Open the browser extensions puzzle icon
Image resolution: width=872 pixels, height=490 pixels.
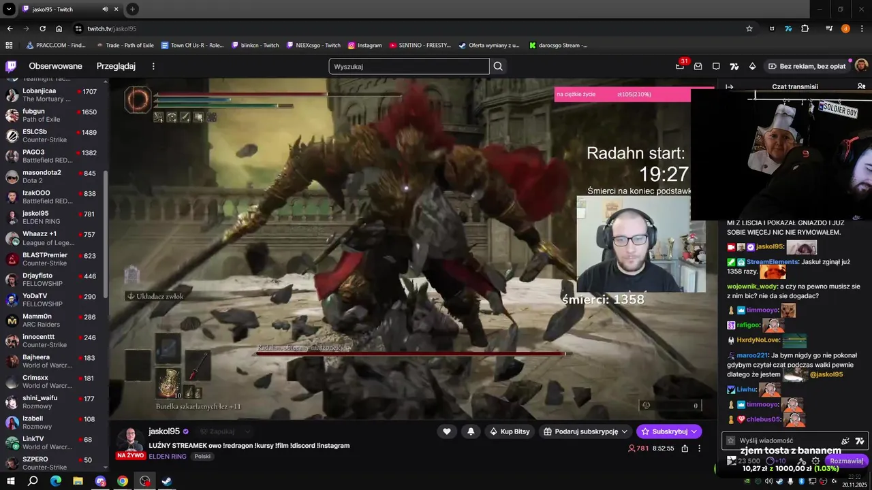click(805, 29)
